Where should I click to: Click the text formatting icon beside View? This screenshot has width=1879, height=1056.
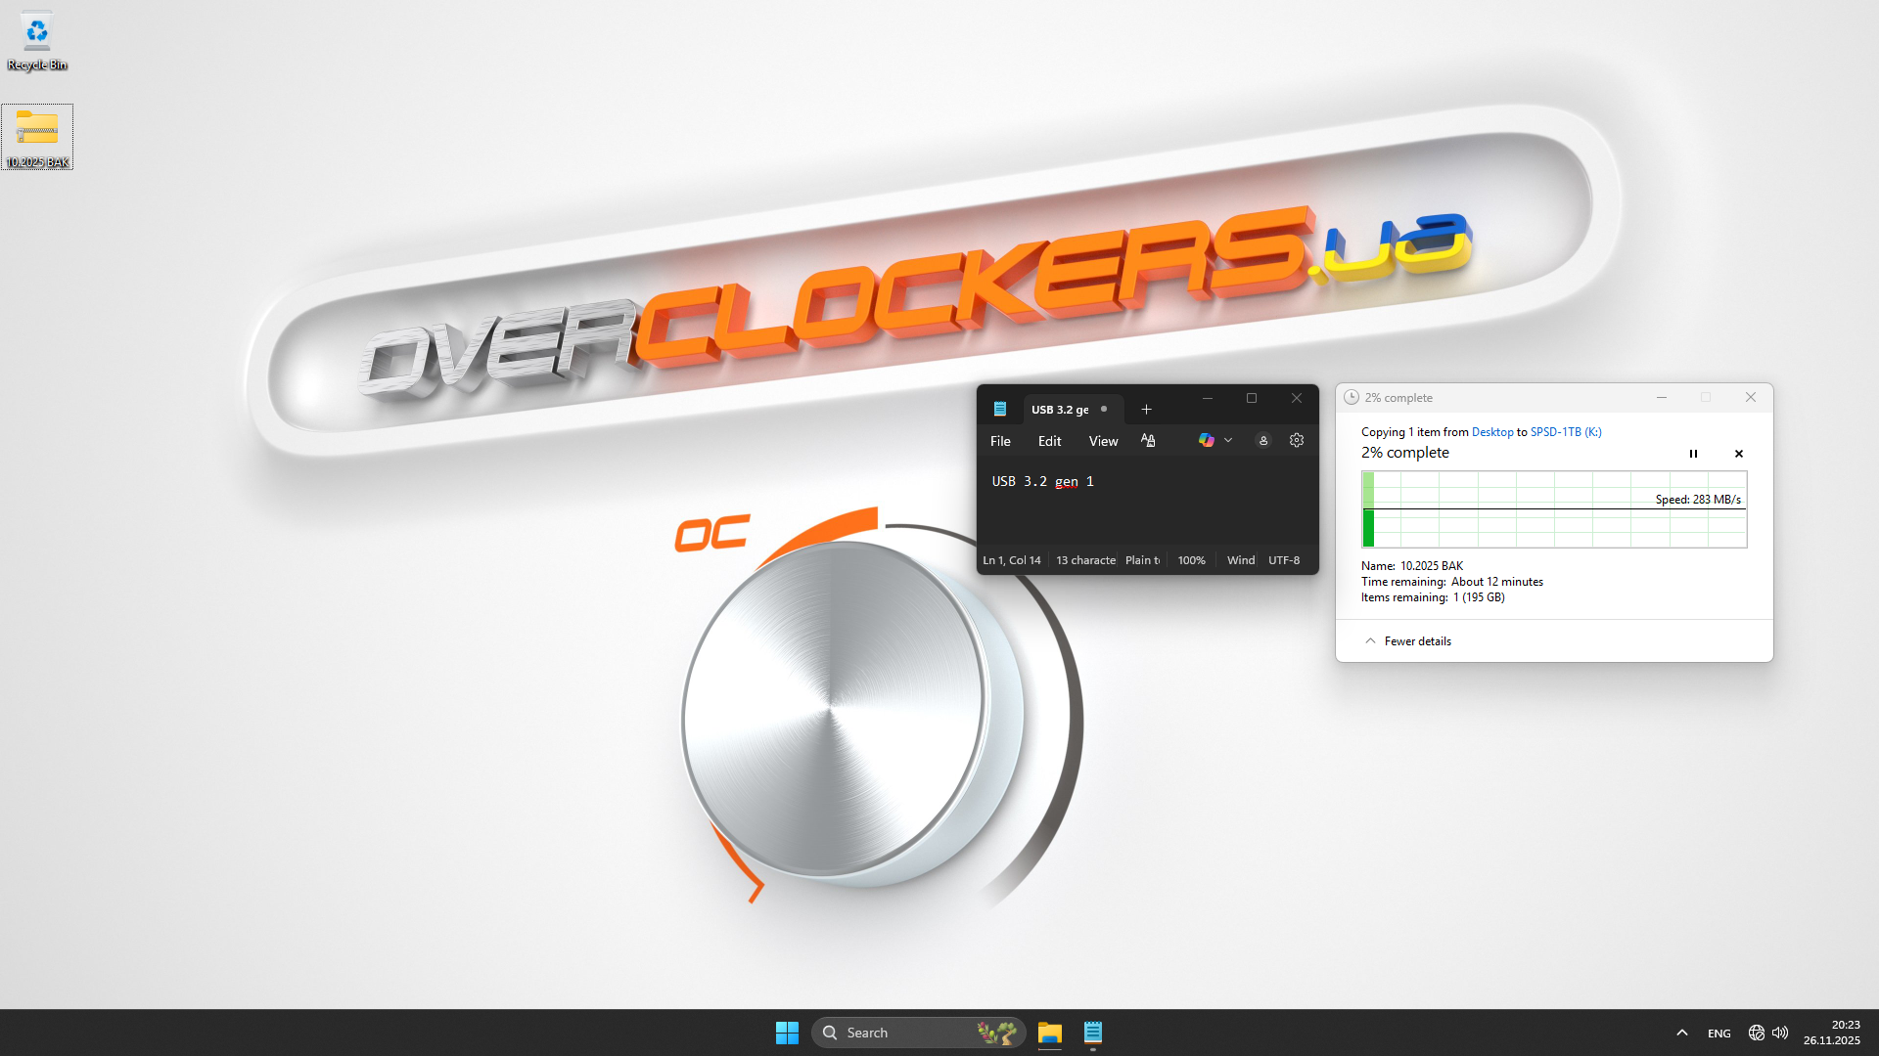click(1148, 441)
